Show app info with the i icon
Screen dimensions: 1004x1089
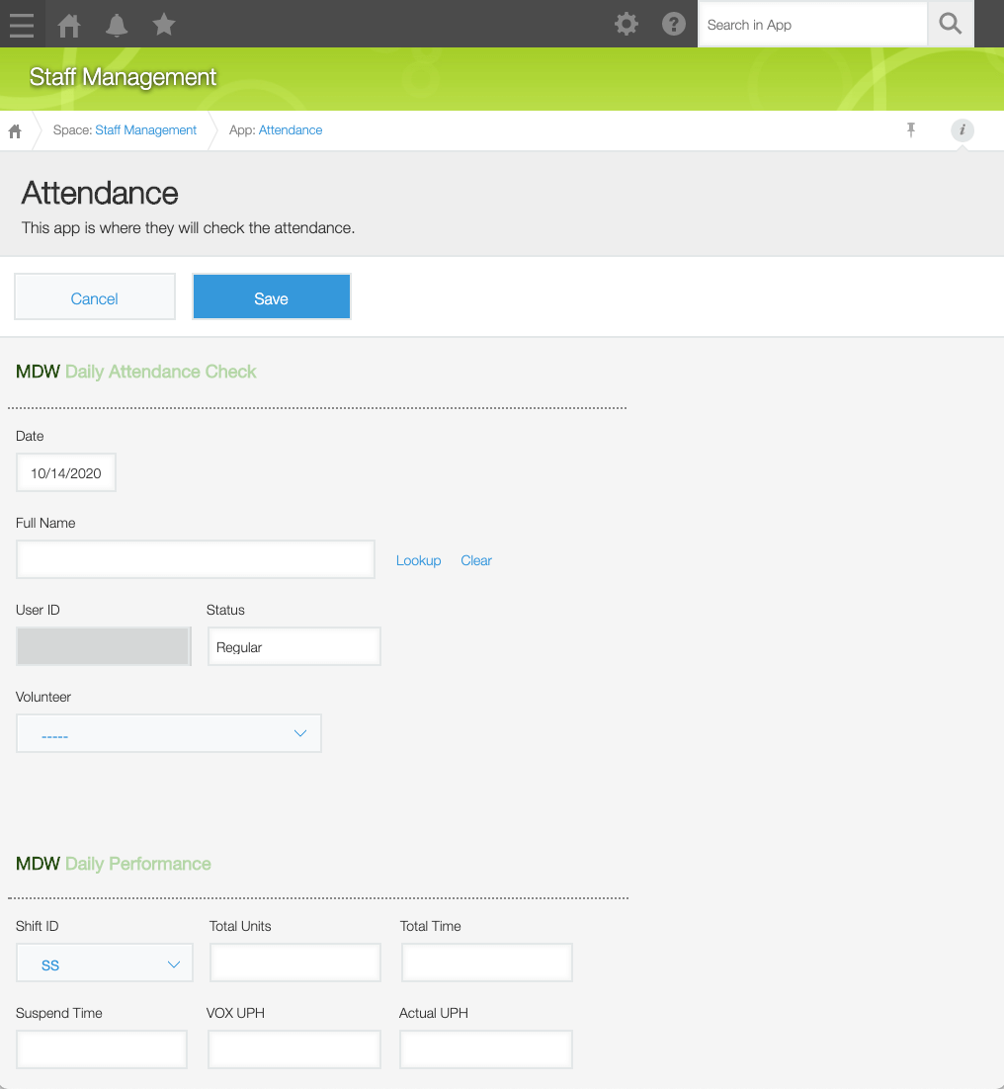coord(962,129)
